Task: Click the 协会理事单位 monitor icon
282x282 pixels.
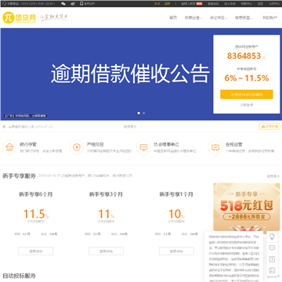Action: [143, 147]
